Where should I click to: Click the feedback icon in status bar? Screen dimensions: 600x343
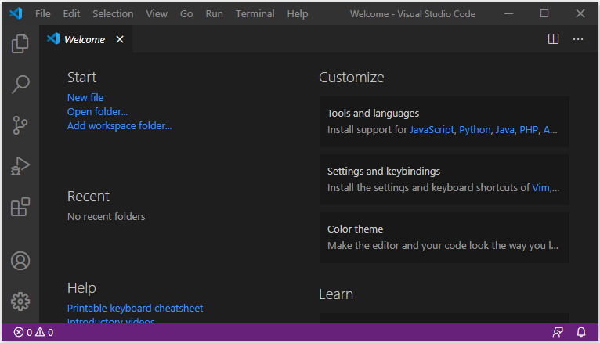558,332
